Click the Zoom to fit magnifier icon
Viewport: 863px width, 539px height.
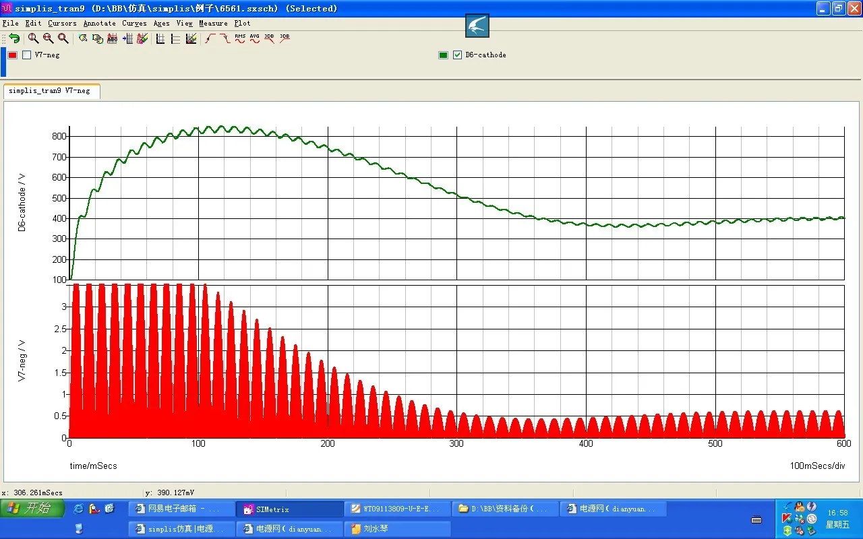[x=63, y=39]
